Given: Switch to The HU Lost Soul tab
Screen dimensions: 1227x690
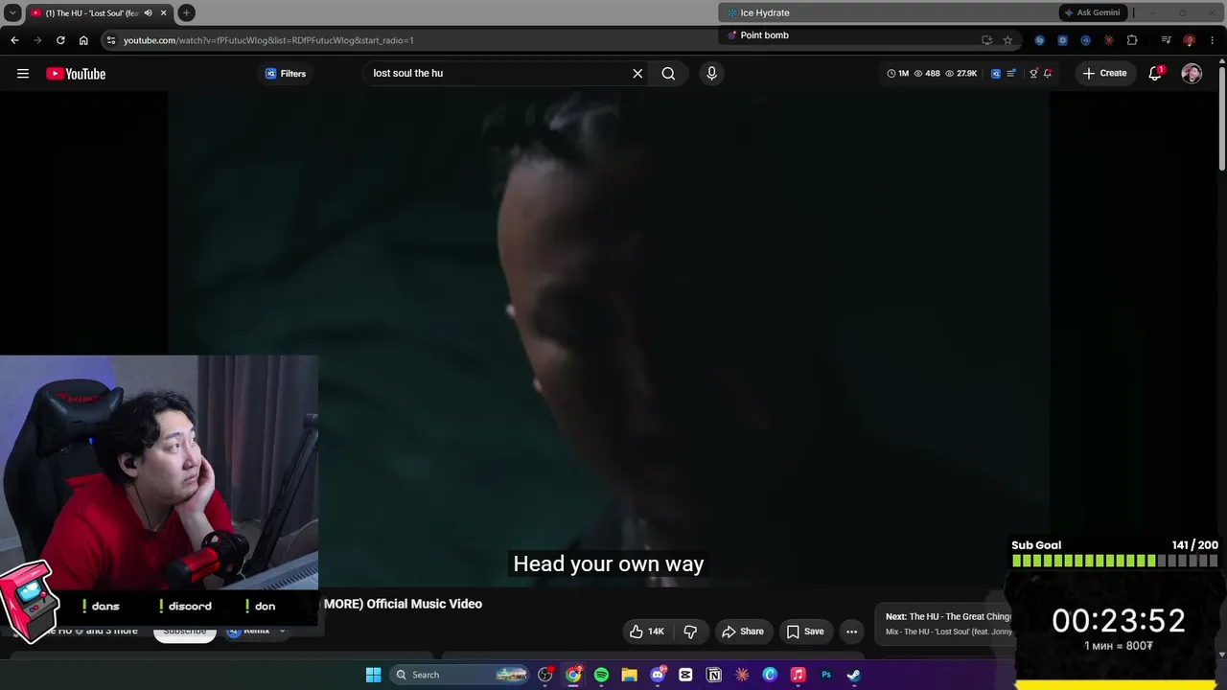Looking at the screenshot, I should 92,13.
